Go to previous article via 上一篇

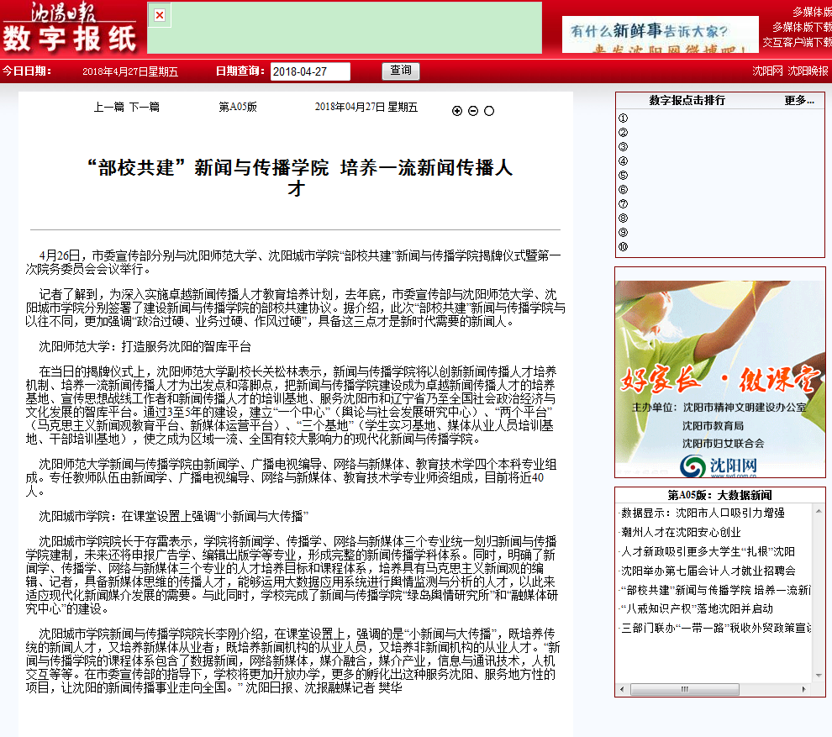109,107
